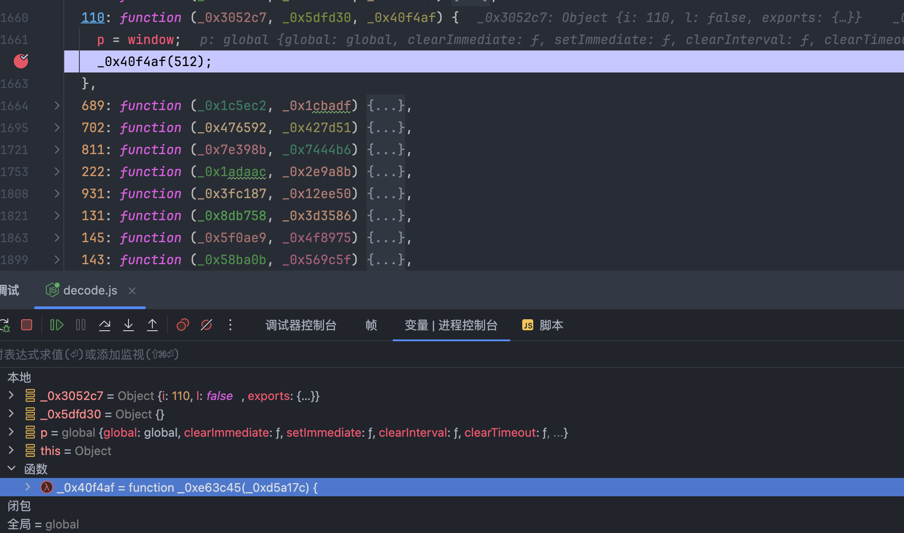The height and width of the screenshot is (533, 904).
Task: Close the decode.js debug tab
Action: [132, 291]
